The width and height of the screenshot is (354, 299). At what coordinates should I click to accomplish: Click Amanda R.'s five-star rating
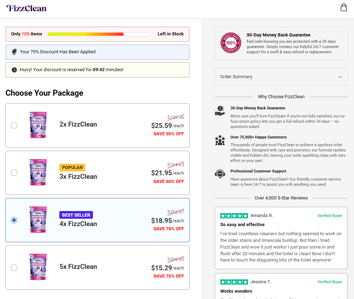[x=234, y=216]
